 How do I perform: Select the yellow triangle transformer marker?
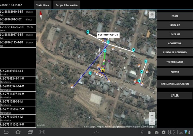(x=103, y=70)
